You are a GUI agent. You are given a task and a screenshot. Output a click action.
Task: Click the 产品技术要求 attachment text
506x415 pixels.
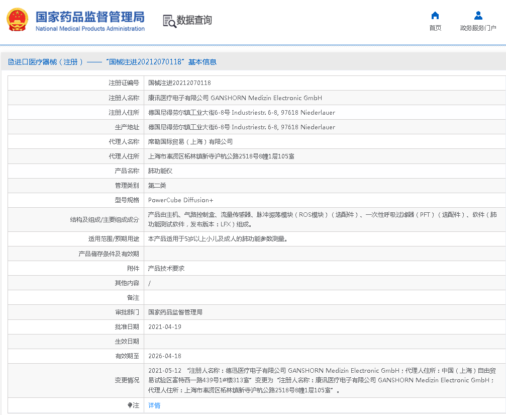point(166,269)
